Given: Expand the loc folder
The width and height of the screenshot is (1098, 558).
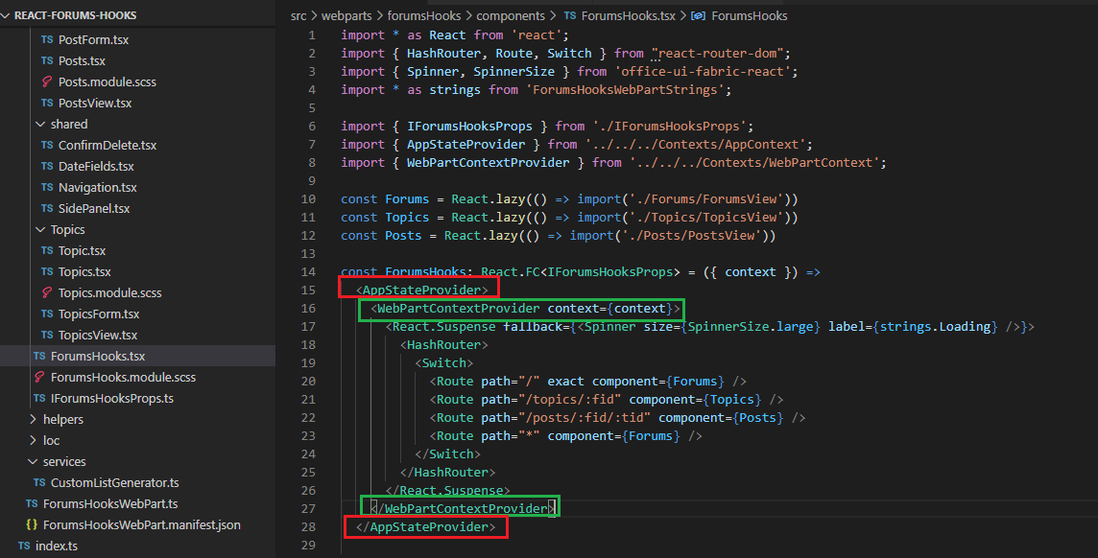Looking at the screenshot, I should 33,441.
